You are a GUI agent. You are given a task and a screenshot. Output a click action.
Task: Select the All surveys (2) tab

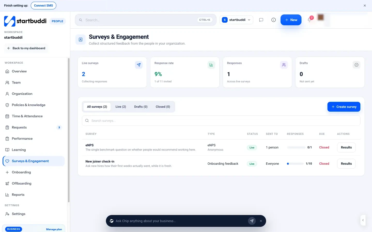(97, 107)
